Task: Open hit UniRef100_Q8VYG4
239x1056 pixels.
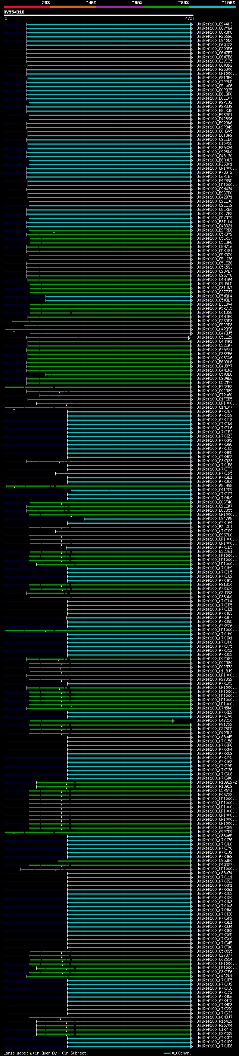Action: [214, 28]
